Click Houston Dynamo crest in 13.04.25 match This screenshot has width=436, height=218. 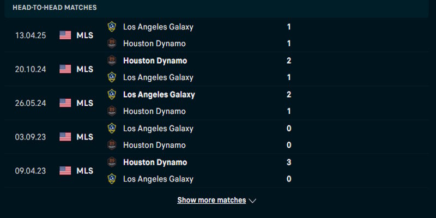click(112, 44)
